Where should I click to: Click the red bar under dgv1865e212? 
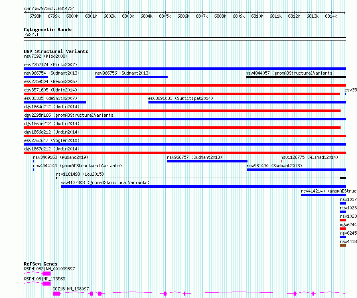tap(182, 128)
